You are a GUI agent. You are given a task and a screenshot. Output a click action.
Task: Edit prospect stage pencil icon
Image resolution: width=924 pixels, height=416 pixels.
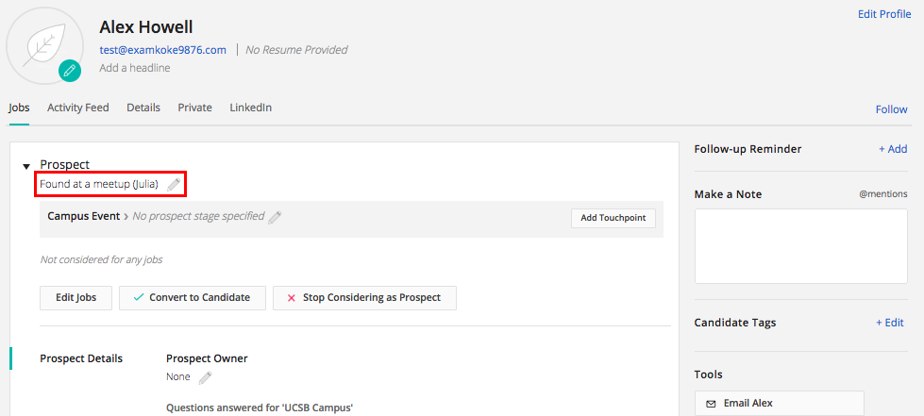(275, 217)
